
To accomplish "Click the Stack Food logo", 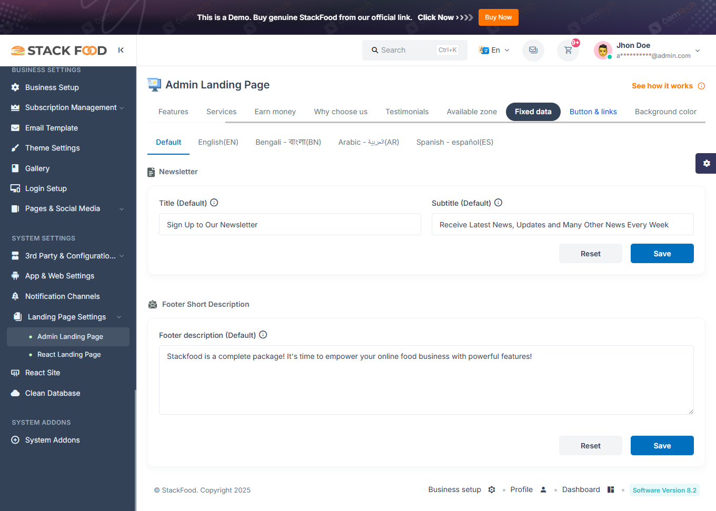I will (59, 51).
